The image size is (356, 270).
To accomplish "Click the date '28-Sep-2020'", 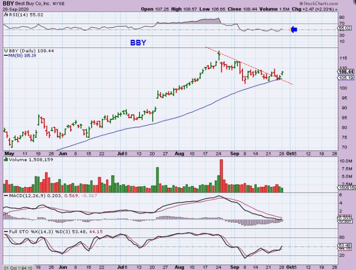I will (x=15, y=9).
